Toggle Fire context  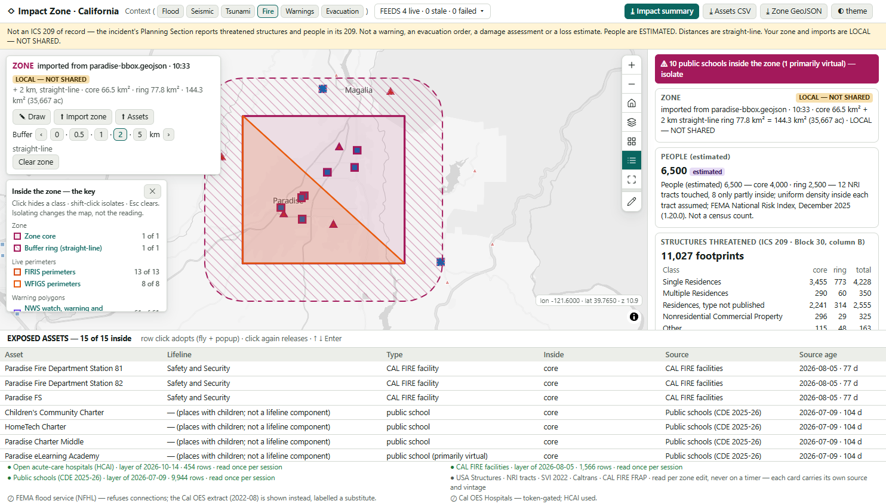(268, 11)
